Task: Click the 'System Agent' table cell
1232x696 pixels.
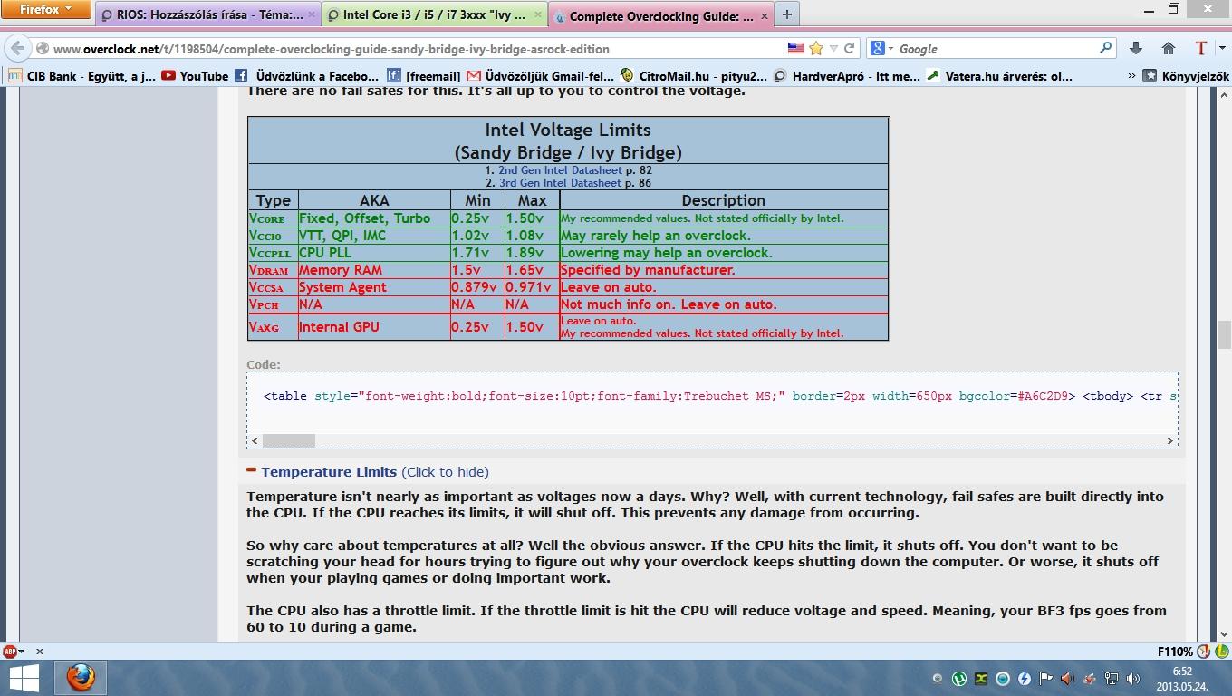Action: (374, 287)
